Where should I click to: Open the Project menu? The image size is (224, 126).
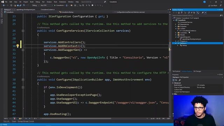26,2
